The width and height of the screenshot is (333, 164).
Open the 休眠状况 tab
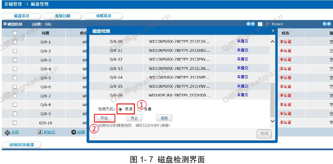[103, 16]
